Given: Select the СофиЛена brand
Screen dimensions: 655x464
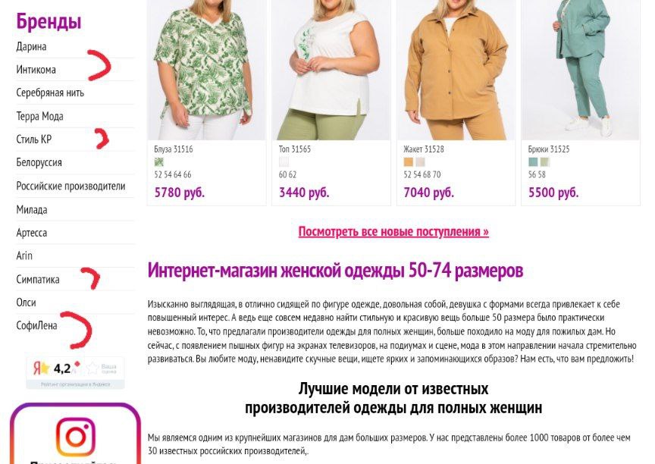Looking at the screenshot, I should (36, 325).
